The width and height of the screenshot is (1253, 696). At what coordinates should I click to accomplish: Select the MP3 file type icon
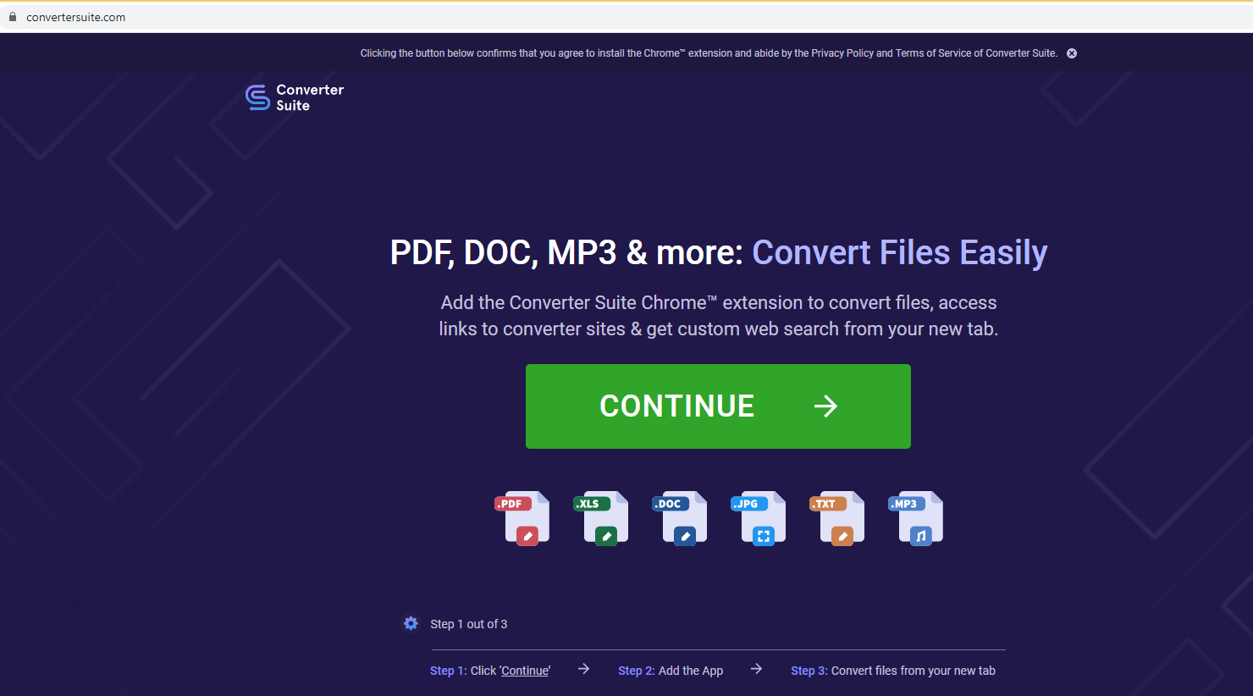click(916, 518)
